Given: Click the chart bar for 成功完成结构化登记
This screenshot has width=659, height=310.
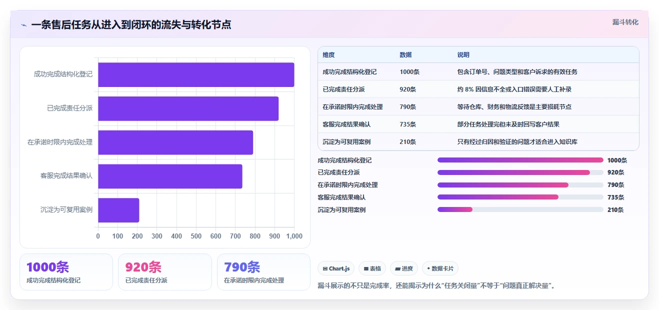Looking at the screenshot, I should (x=196, y=74).
